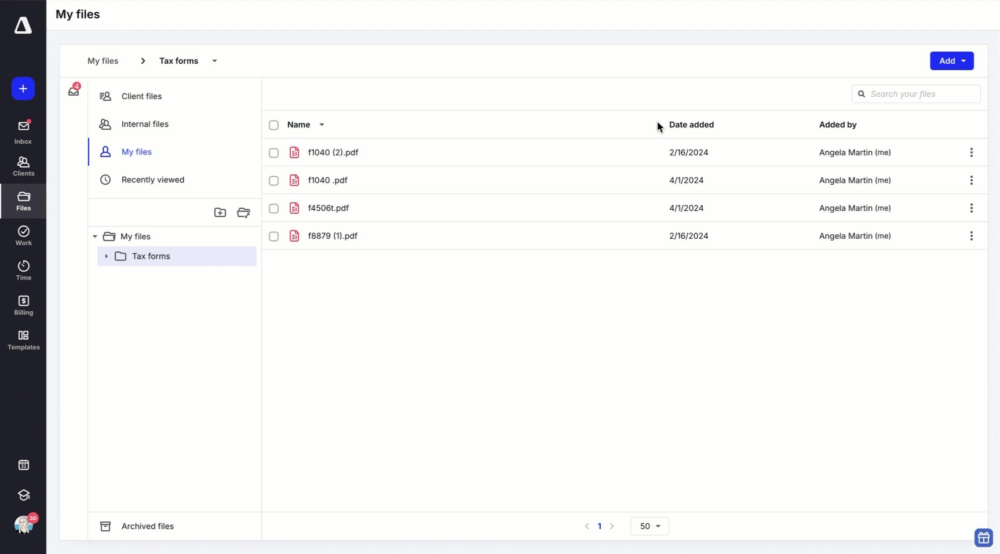Screen dimensions: 1000x554
Task: Open the Billing section
Action: (x=23, y=304)
